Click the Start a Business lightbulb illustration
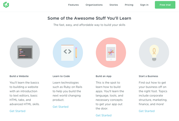Screen dimensions: 179x121 click(x=154, y=53)
